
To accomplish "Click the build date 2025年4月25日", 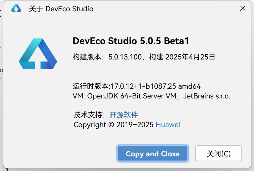I will (x=190, y=57).
